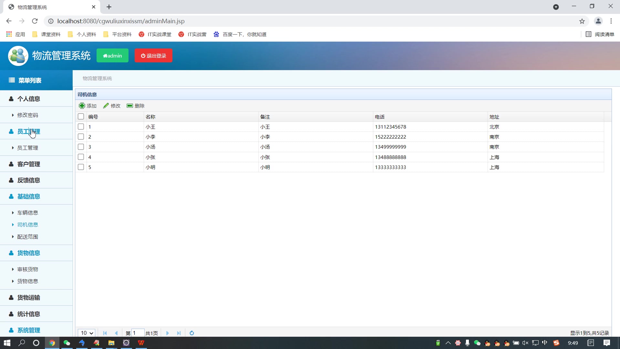Click phone number 13112345678
Image resolution: width=620 pixels, height=349 pixels.
click(x=390, y=127)
